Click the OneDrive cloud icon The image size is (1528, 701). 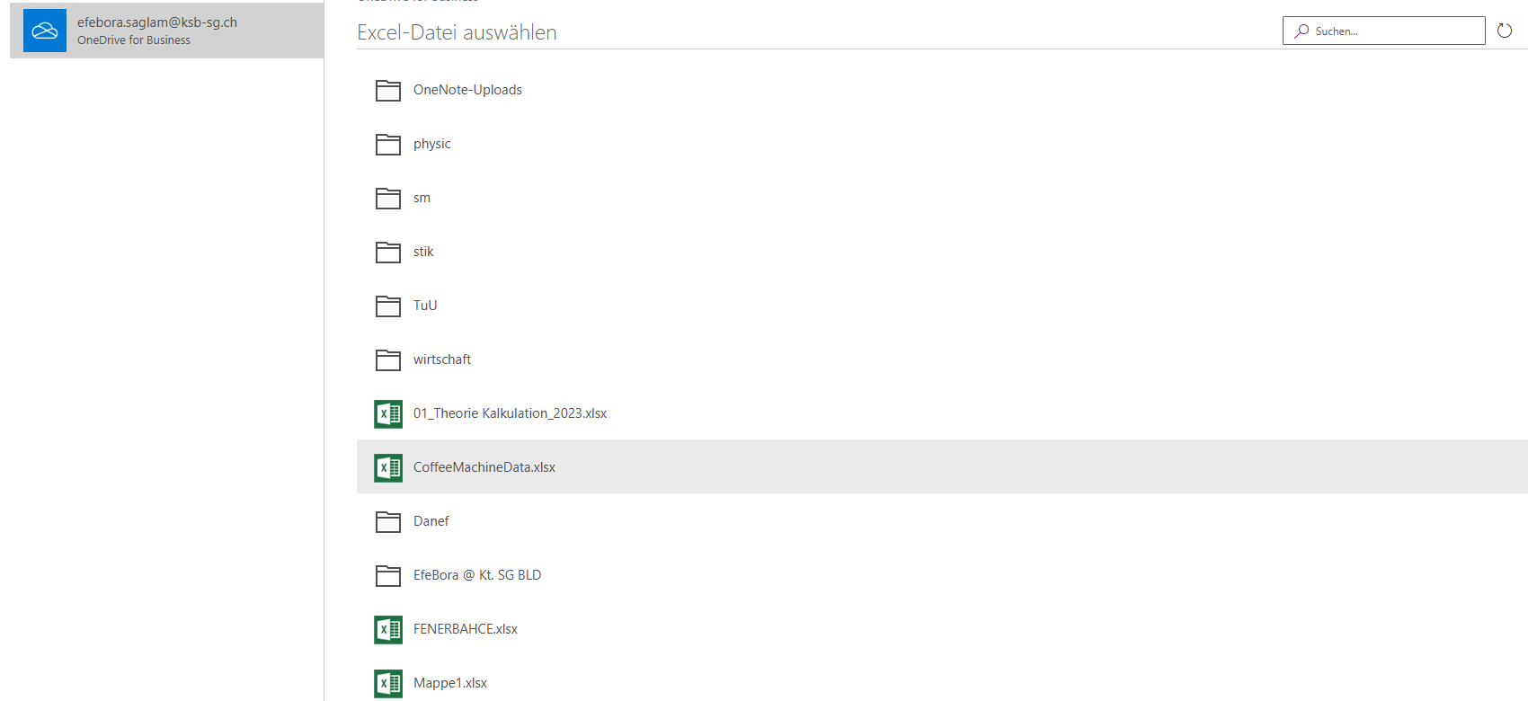coord(45,31)
